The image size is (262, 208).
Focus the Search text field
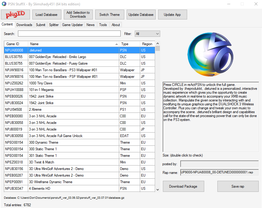click(69, 34)
